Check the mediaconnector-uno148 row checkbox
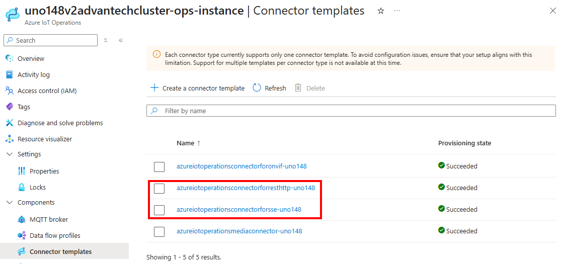This screenshot has width=561, height=264. point(159,231)
